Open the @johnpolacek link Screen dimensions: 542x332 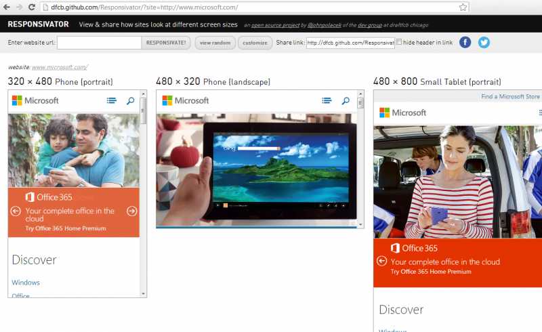325,25
